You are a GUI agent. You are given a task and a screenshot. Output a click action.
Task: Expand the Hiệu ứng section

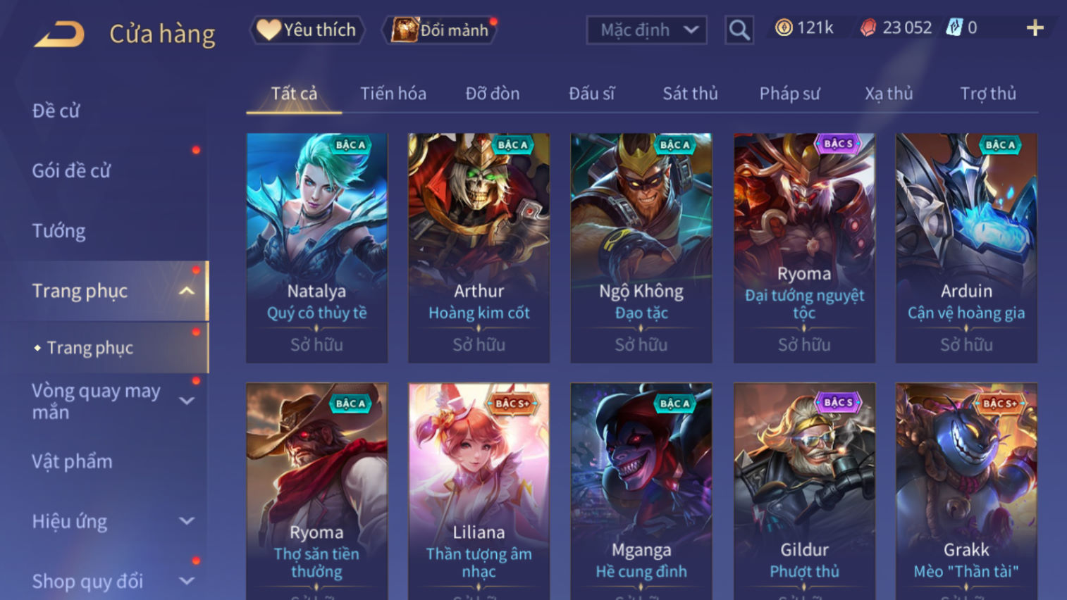click(x=187, y=521)
